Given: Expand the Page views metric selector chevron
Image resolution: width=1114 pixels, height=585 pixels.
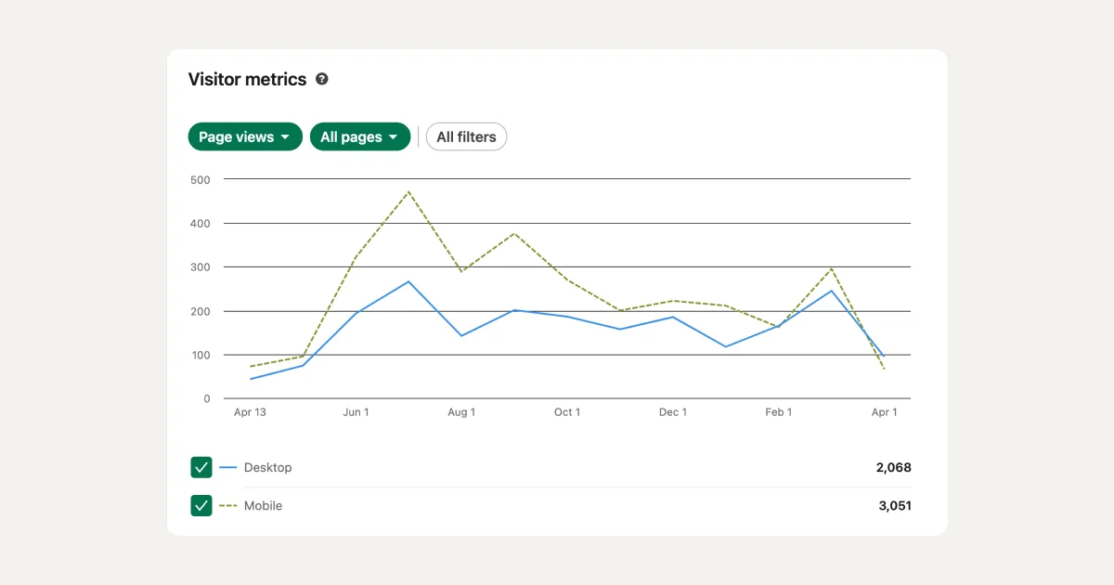Looking at the screenshot, I should pos(287,136).
